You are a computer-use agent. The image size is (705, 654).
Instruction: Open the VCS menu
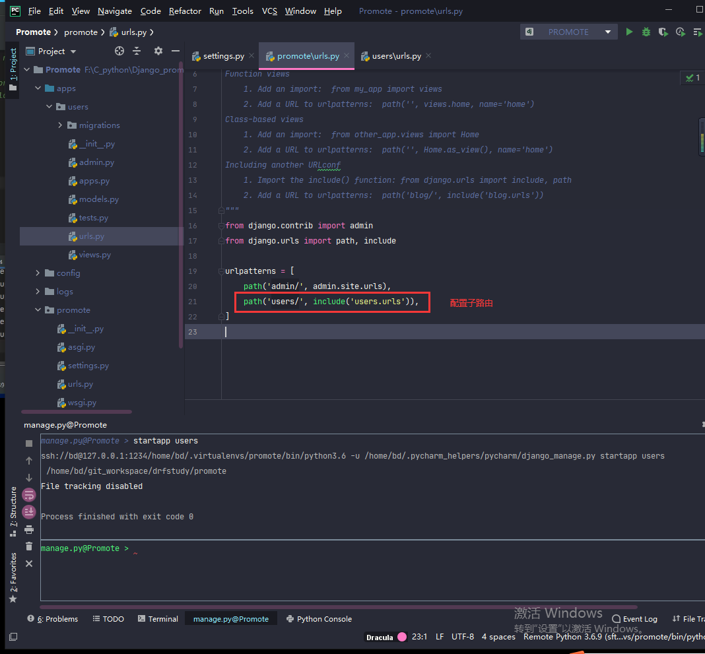(269, 11)
